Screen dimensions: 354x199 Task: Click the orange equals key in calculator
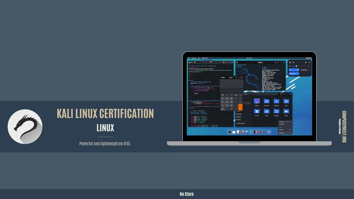click(240, 107)
